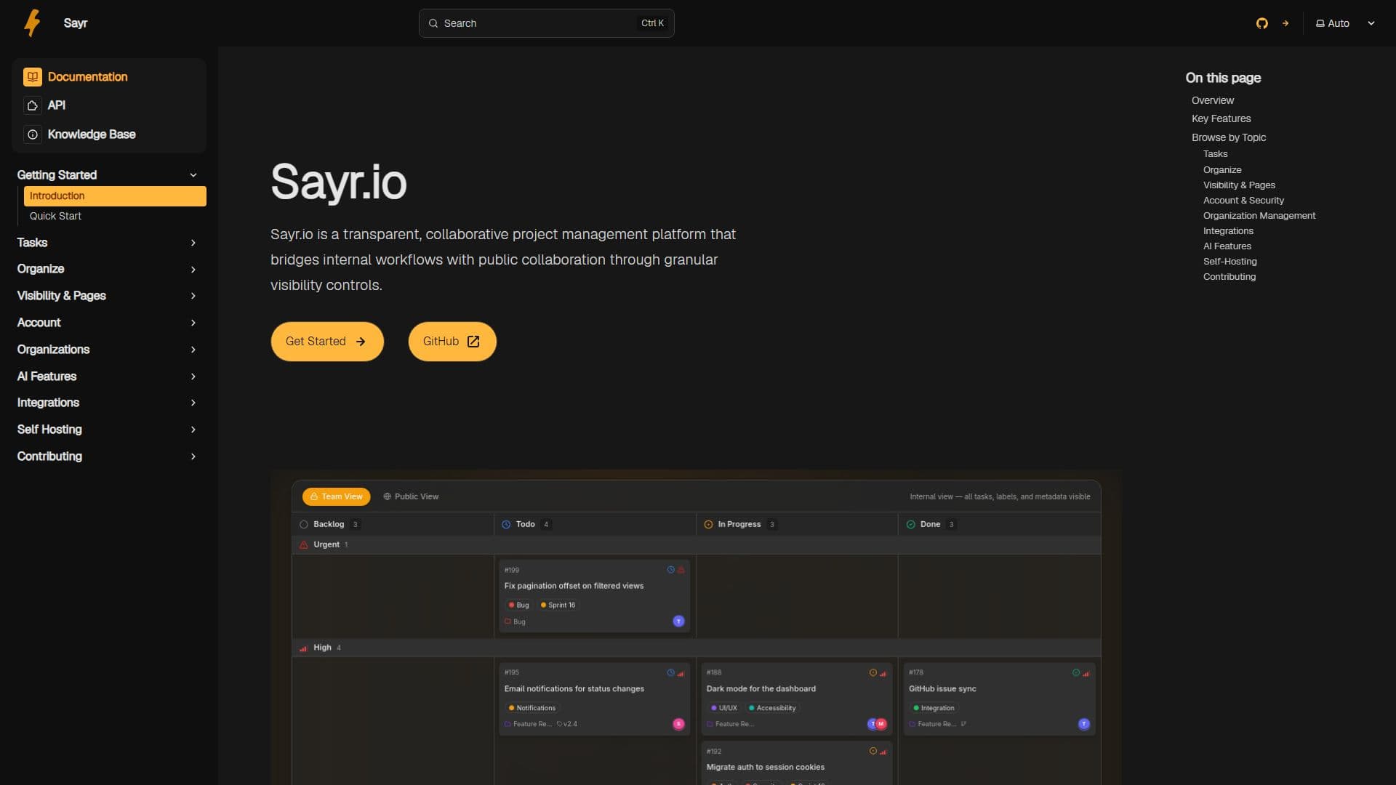Jump to Key Features section

tap(1221, 119)
